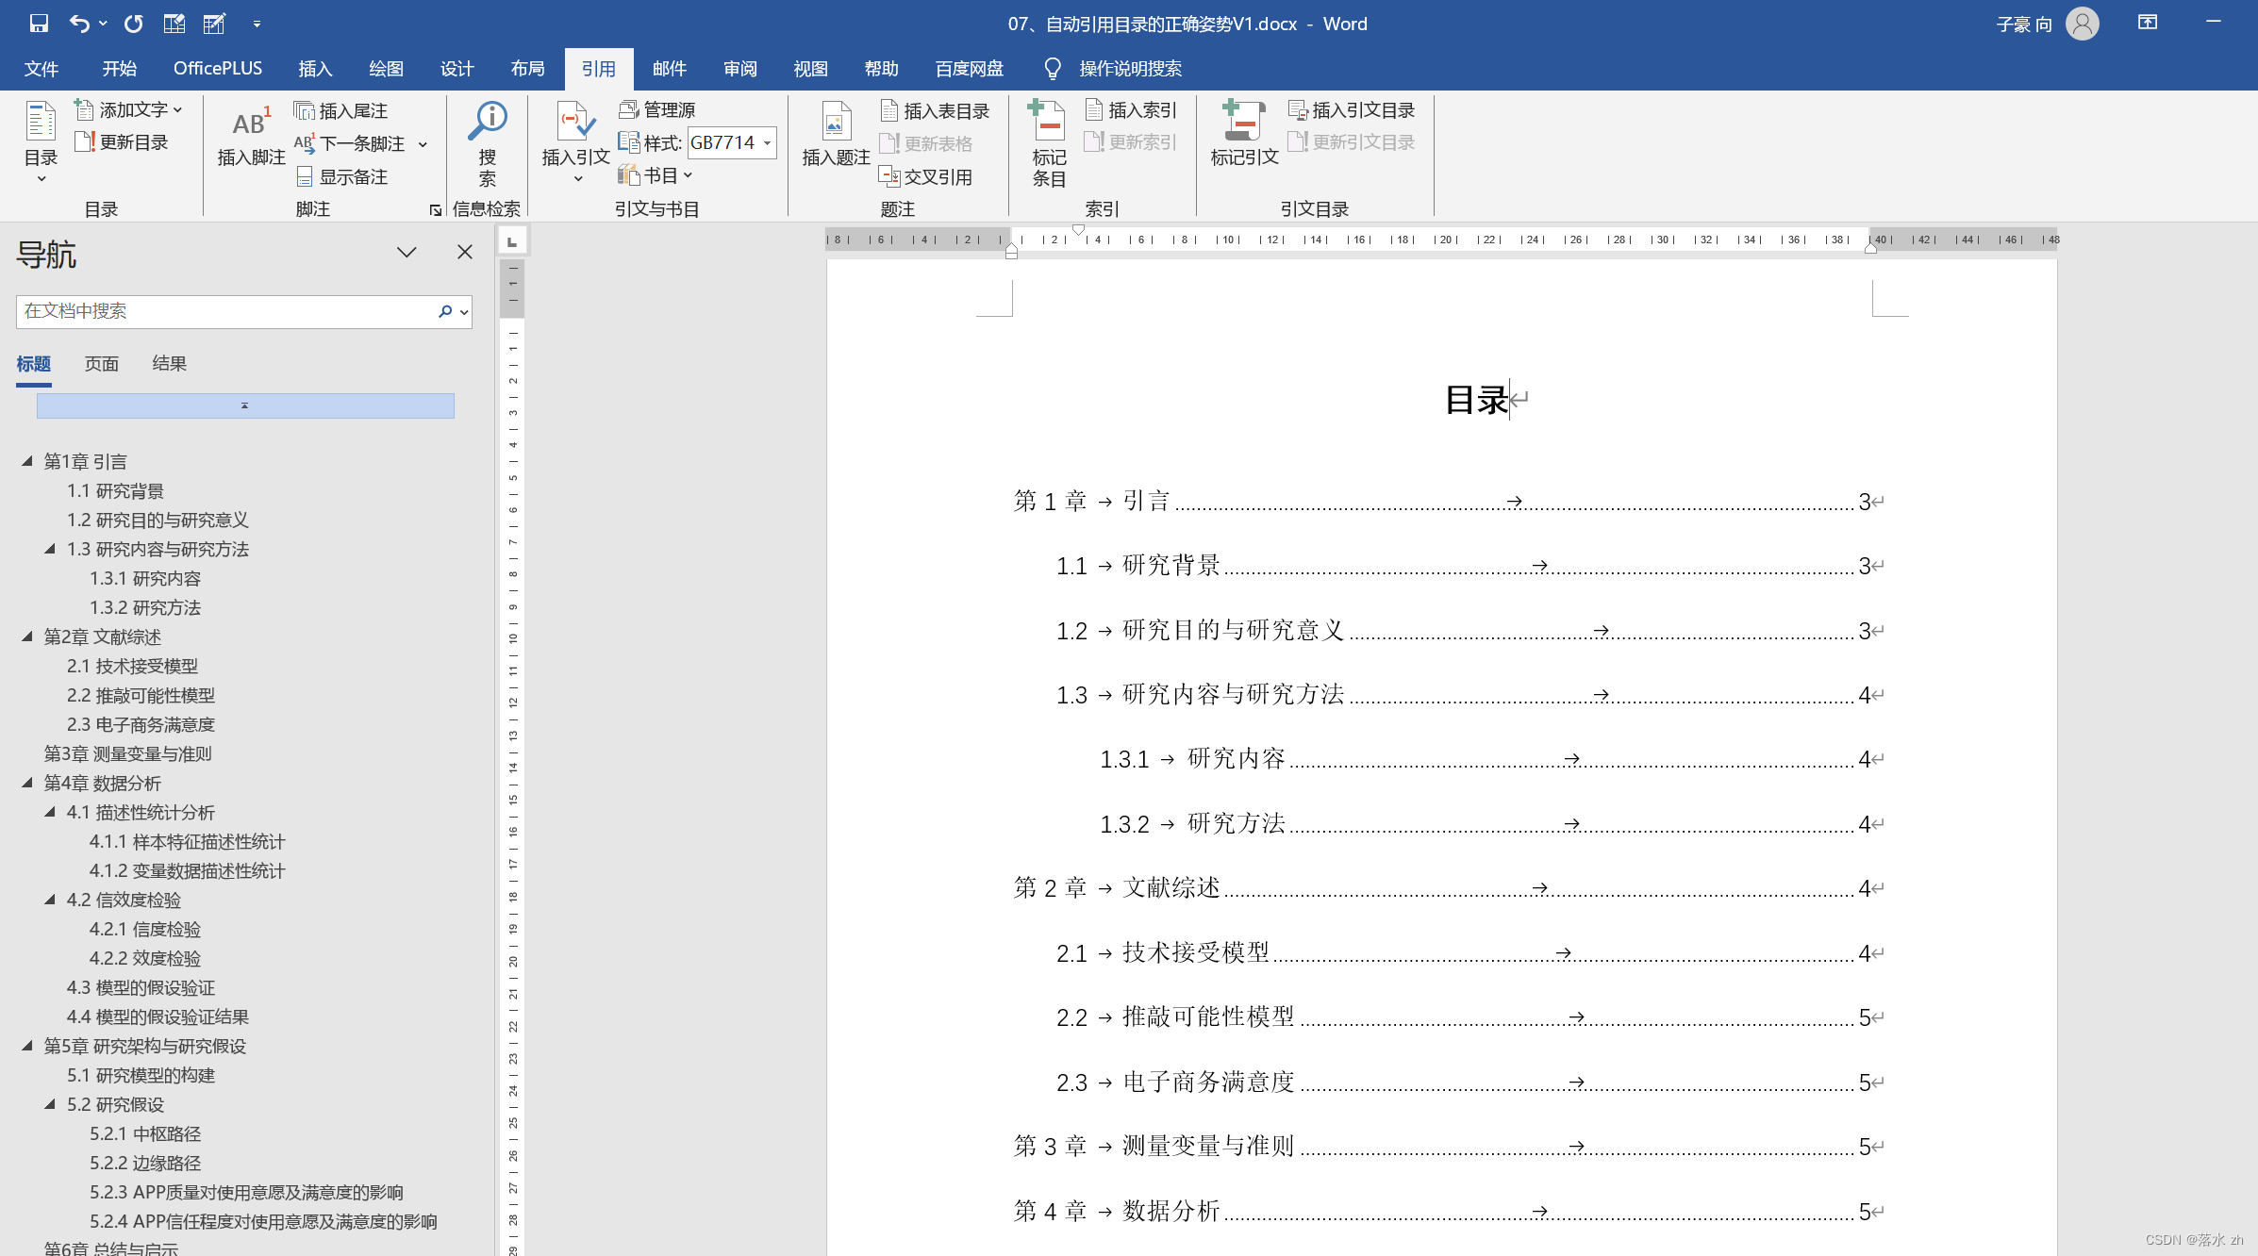Click the 在文档中搜索 input field

pos(226,311)
